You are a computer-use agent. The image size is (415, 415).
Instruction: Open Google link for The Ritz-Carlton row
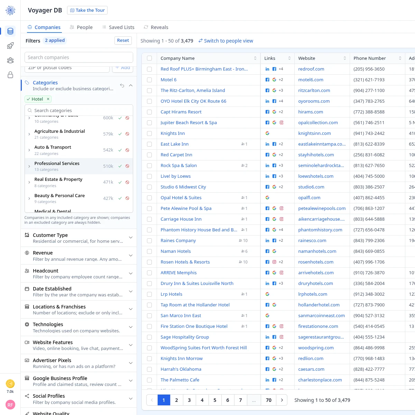click(274, 91)
